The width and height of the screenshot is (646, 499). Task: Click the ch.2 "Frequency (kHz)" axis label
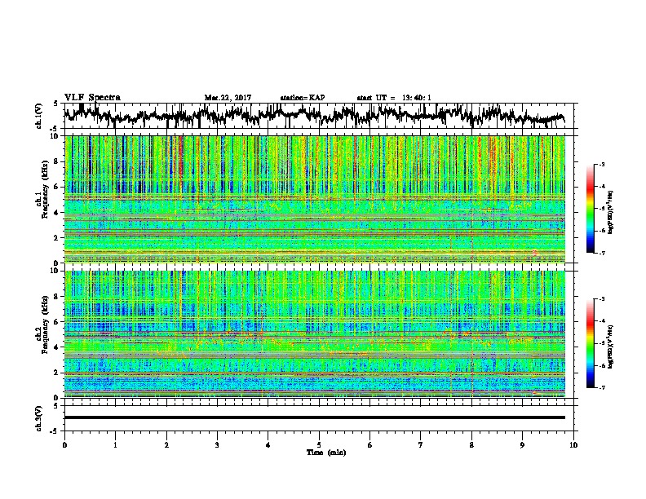tap(45, 325)
